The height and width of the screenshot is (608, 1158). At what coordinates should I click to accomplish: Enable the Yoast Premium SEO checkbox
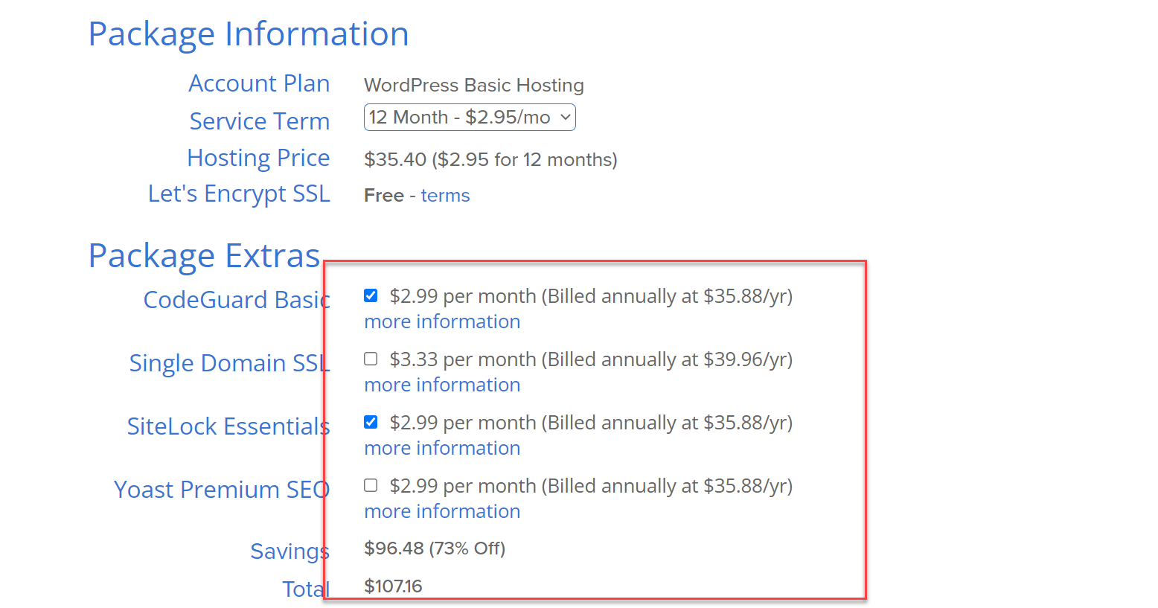371,485
